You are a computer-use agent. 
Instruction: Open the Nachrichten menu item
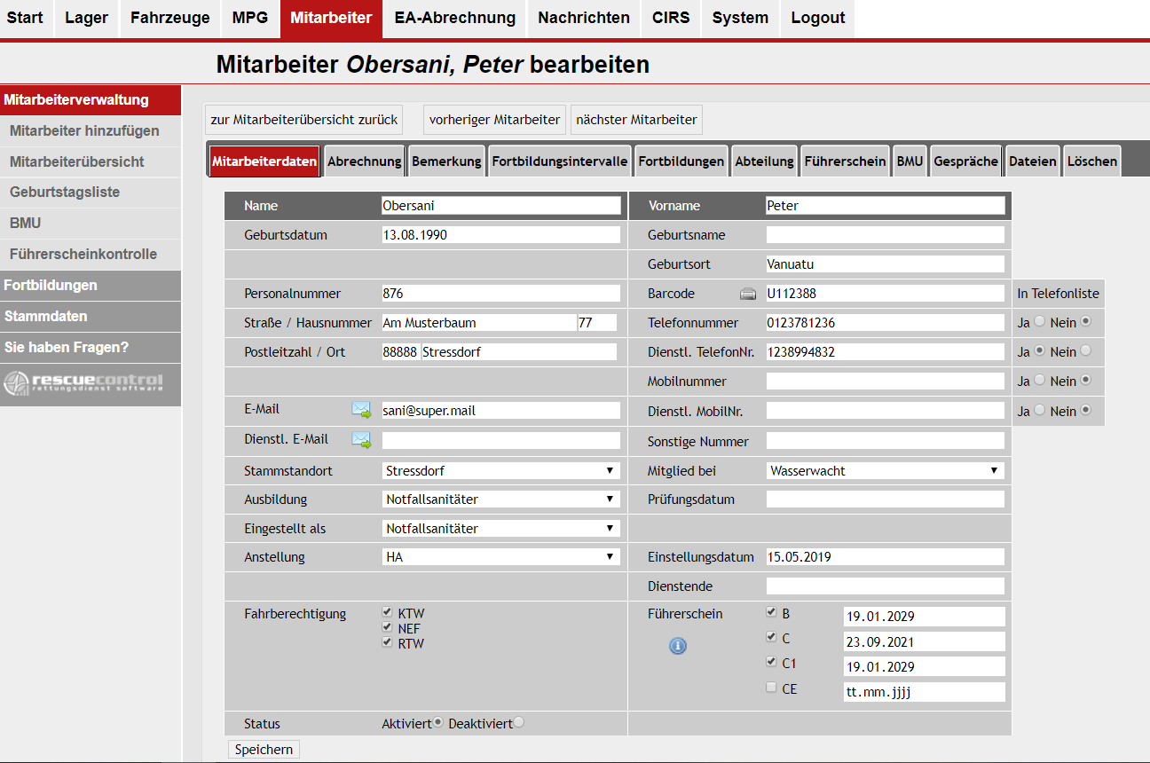584,18
